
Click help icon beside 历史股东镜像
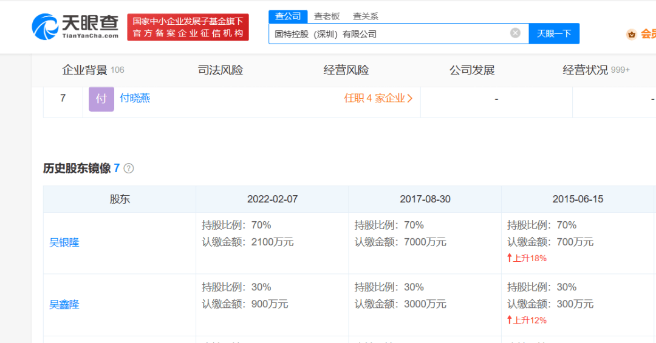tap(129, 168)
